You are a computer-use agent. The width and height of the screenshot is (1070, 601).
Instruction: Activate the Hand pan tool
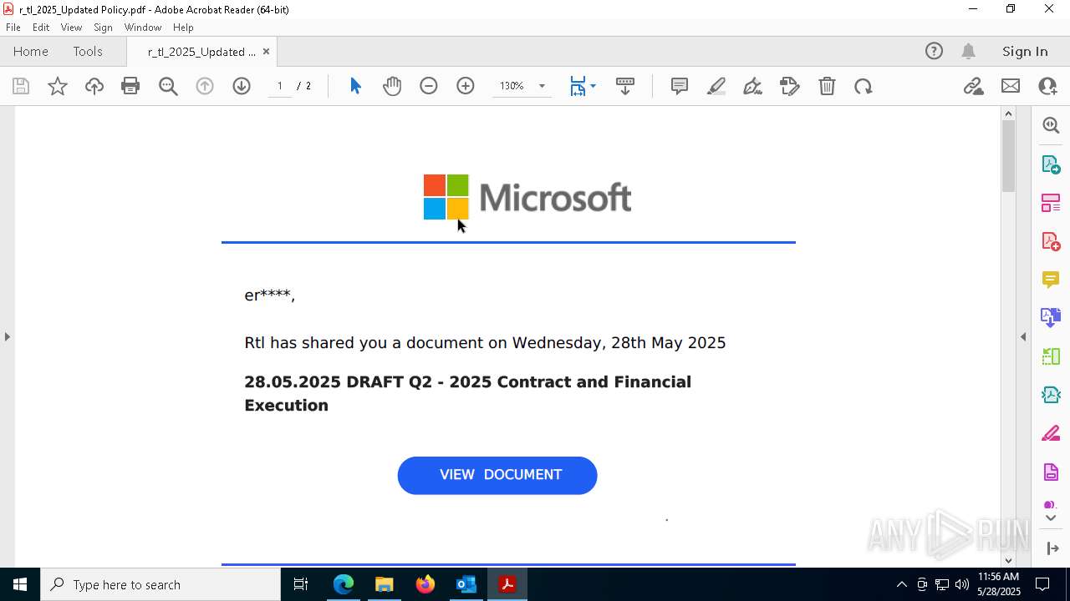(x=392, y=86)
